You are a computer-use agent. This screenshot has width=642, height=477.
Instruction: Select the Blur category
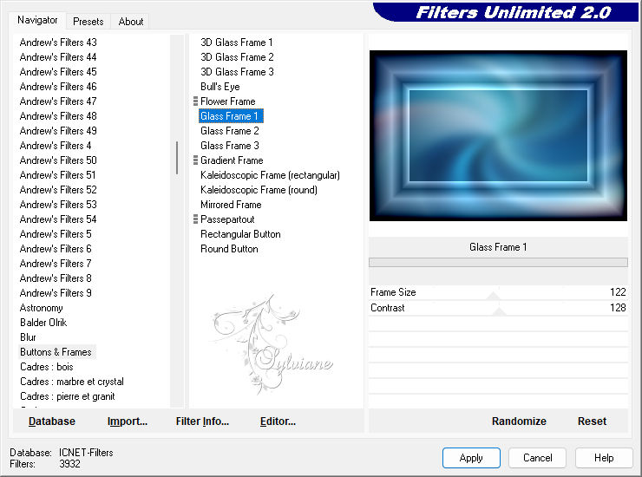28,337
